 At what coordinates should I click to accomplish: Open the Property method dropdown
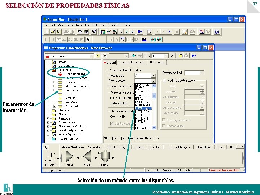tap(202, 73)
